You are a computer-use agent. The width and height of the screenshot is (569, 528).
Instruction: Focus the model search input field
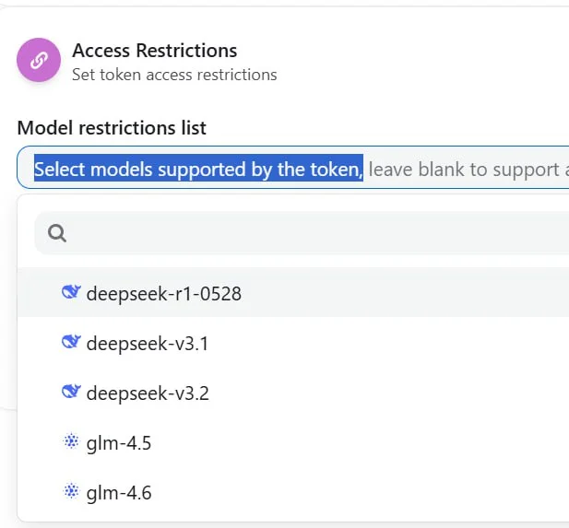coord(314,234)
